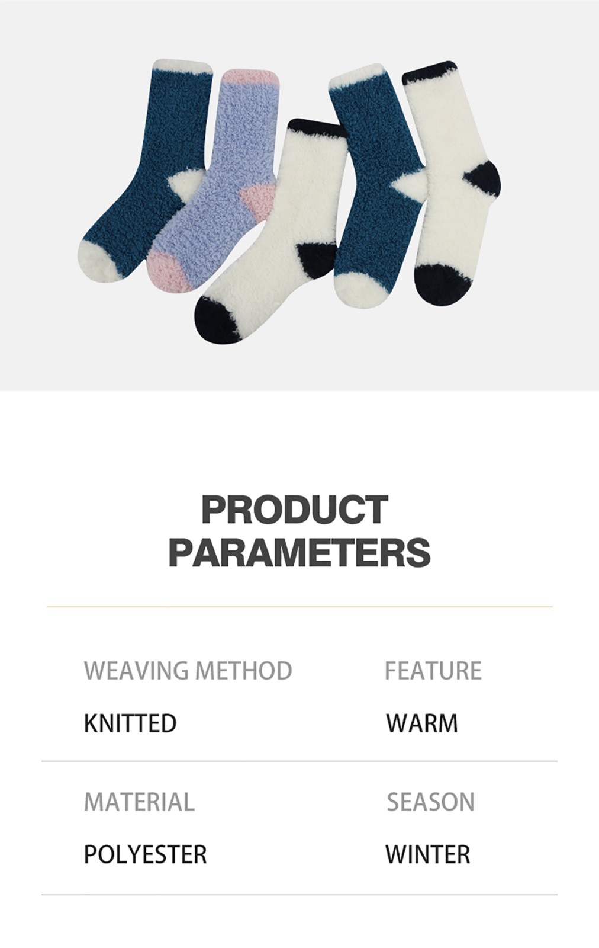Click the SEASON label
This screenshot has height=948, width=599.
[431, 802]
